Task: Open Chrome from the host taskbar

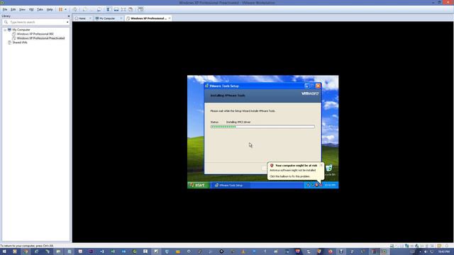Action: (26, 251)
